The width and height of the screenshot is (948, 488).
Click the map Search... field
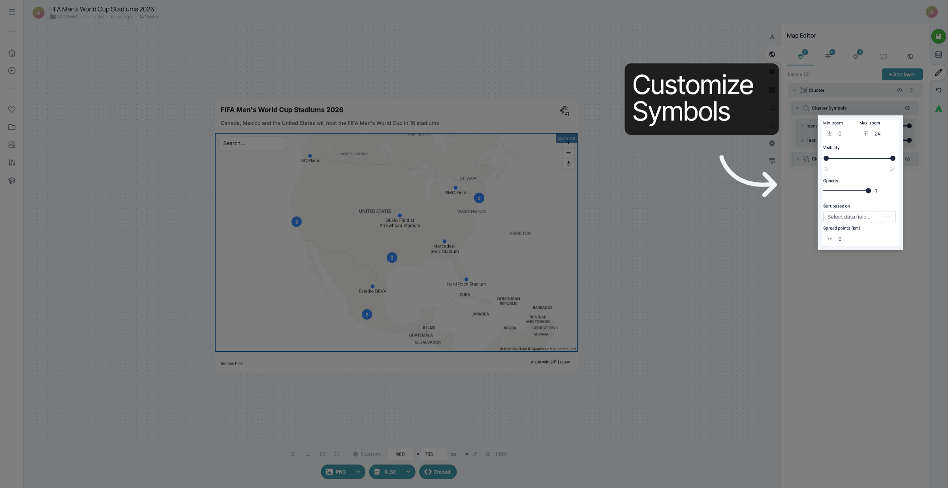(x=253, y=143)
